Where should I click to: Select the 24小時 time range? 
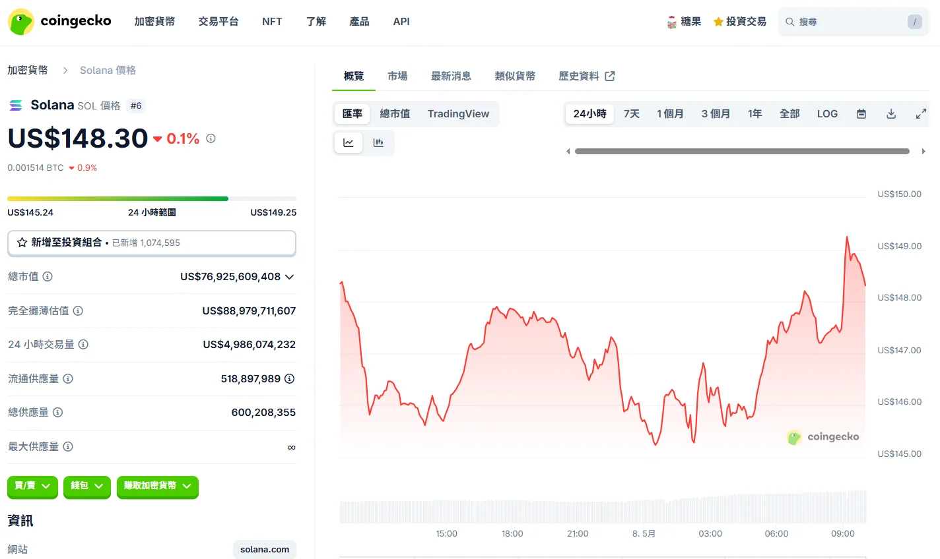click(589, 114)
